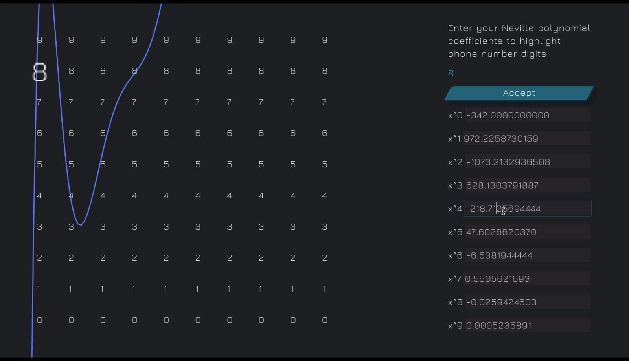Click the Neville polynomial instructions text
629x361 pixels.
(519, 41)
